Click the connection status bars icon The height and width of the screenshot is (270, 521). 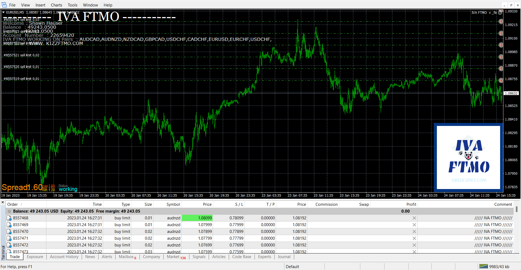coord(483,266)
